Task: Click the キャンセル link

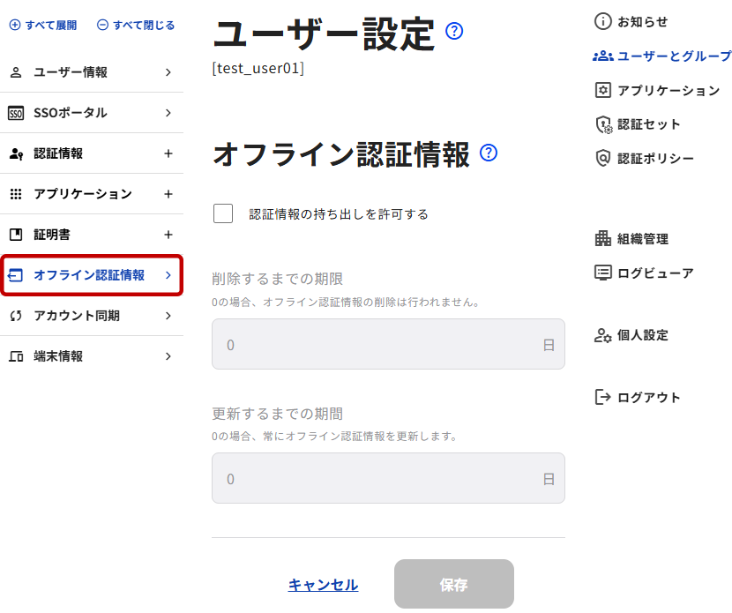Action: pos(323,585)
